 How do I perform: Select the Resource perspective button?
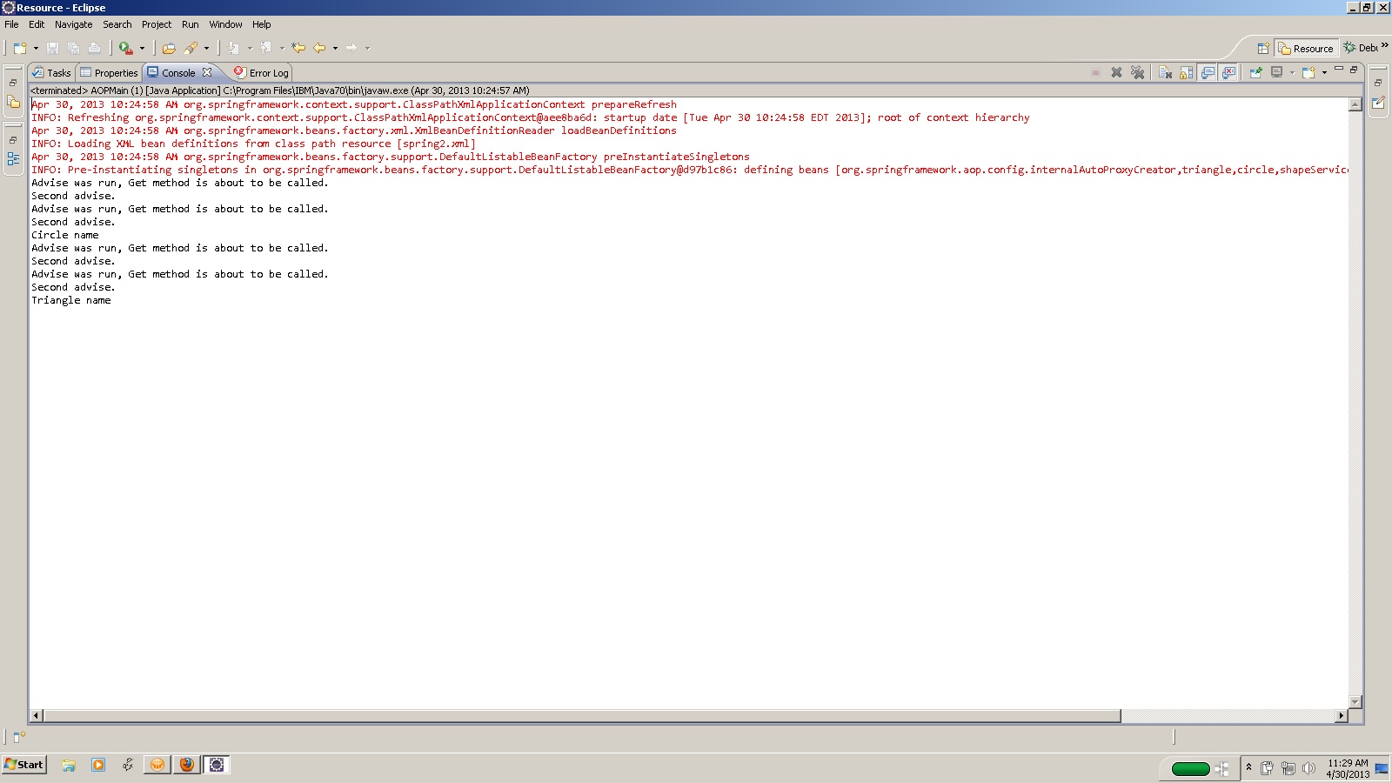[x=1306, y=49]
